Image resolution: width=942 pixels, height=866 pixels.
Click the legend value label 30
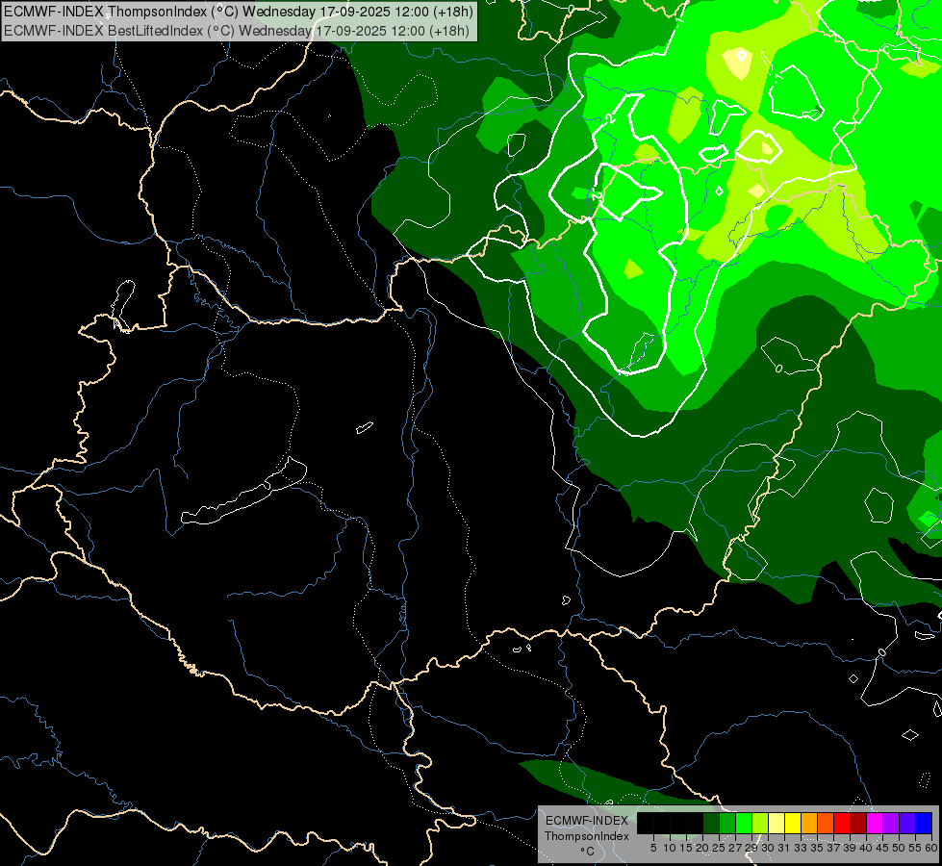coord(769,848)
